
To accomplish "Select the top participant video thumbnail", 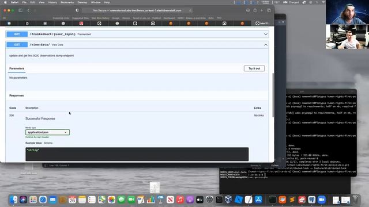I will pyautogui.click(x=347, y=12).
